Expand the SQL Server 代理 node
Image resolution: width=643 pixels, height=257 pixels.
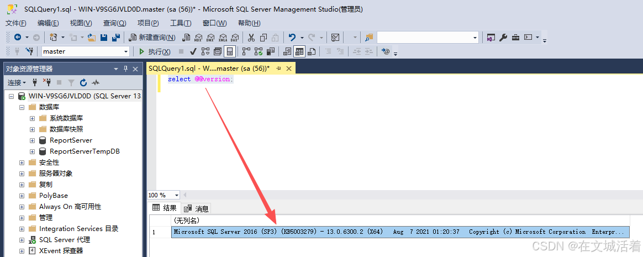click(22, 240)
